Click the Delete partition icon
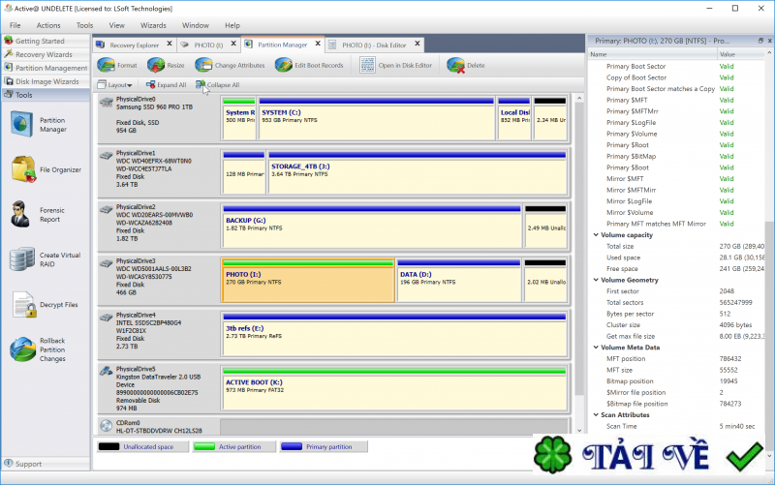 pyautogui.click(x=455, y=65)
